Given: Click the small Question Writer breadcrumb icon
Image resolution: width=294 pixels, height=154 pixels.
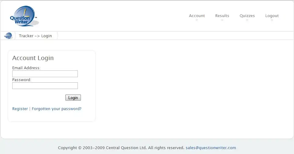Looking at the screenshot, I should click(8, 36).
